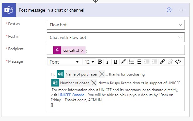Remove the Name of purchaser token

[x=102, y=74]
